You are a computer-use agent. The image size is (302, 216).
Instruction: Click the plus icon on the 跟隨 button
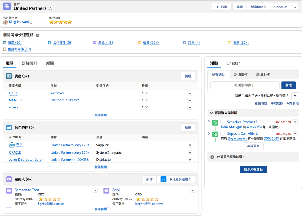click(x=217, y=7)
